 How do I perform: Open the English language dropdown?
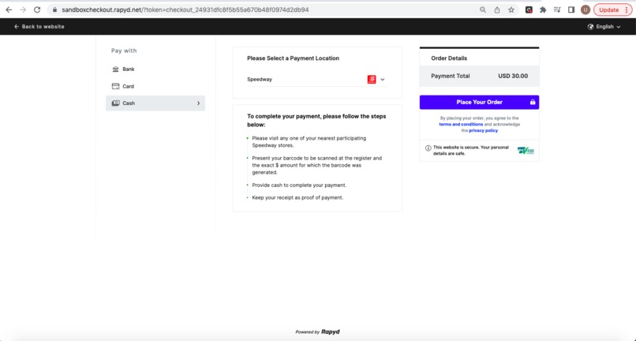[x=604, y=26]
